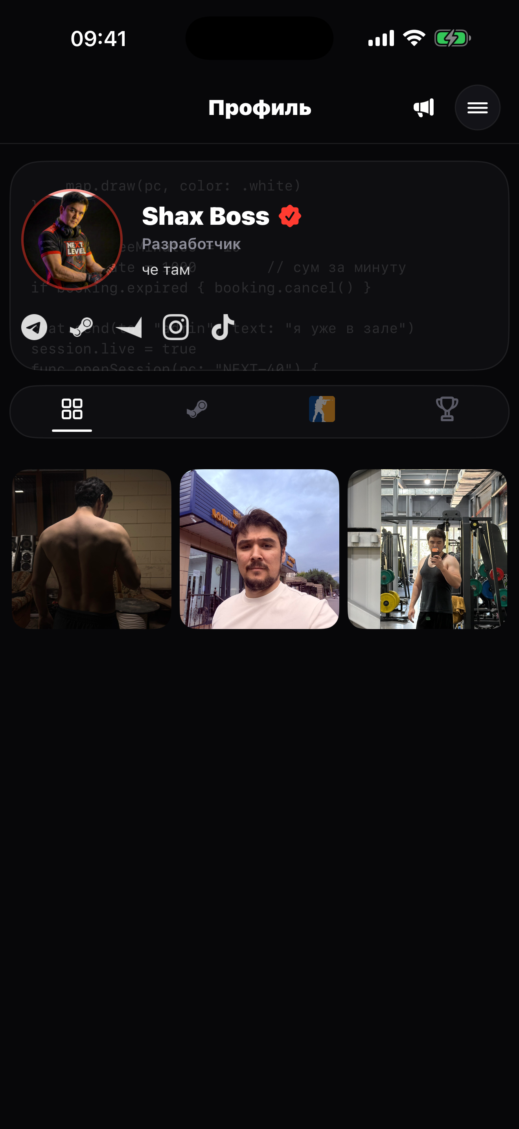The width and height of the screenshot is (519, 1129).
Task: Switch to the Steam tab
Action: 197,409
